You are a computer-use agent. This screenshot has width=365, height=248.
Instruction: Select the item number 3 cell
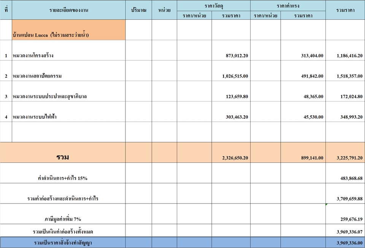coord(6,91)
